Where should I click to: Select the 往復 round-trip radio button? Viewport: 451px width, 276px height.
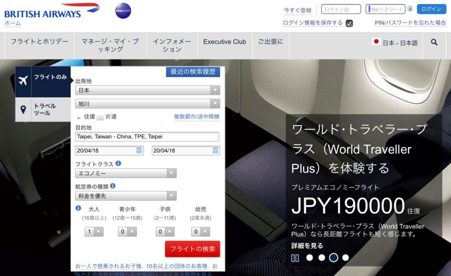coord(78,117)
